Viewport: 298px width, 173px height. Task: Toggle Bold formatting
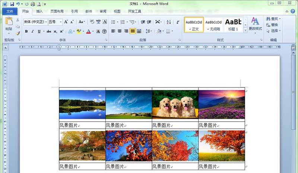pos(26,31)
